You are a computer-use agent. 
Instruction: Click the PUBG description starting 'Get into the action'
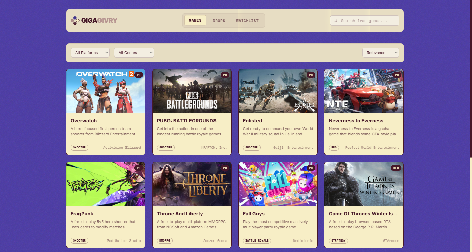pyautogui.click(x=191, y=131)
